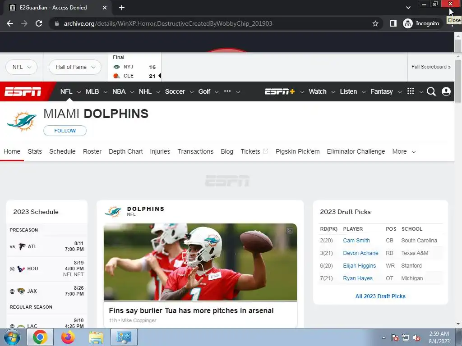Expand the NFL league dropdown in scoreboard
The height and width of the screenshot is (346, 462).
pos(22,67)
